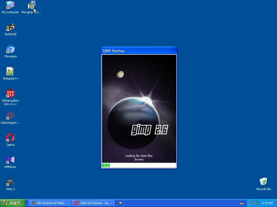Click the GIMP startup progress bar
Image resolution: width=277 pixels, height=207 pixels.
point(139,165)
